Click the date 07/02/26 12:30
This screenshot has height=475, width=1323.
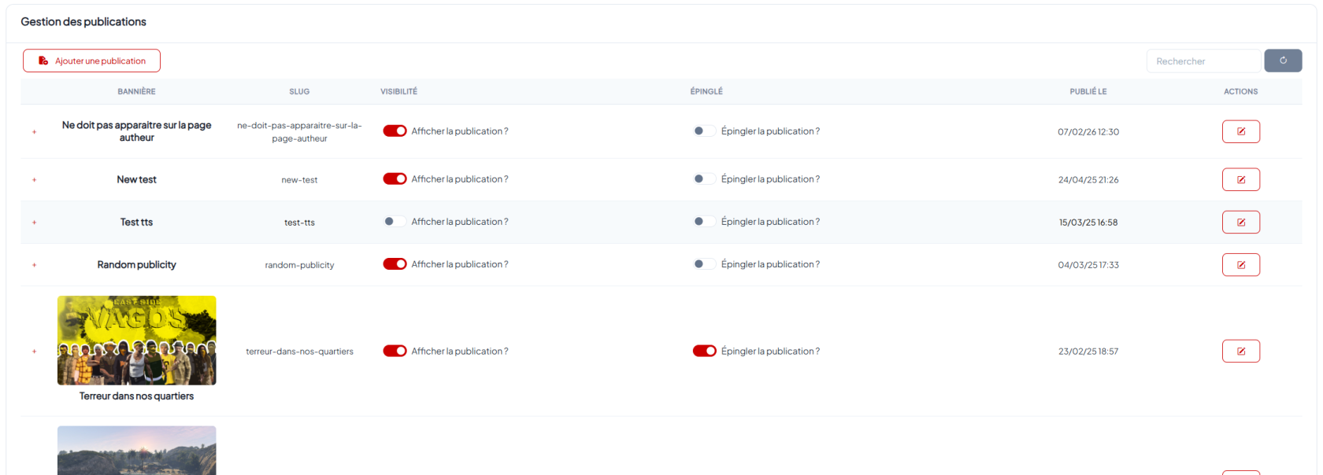[1088, 132]
